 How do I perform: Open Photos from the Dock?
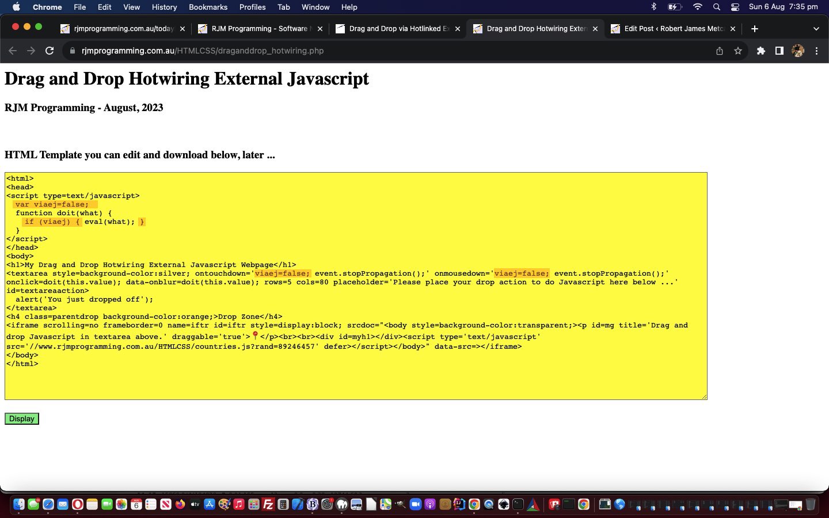pos(121,505)
